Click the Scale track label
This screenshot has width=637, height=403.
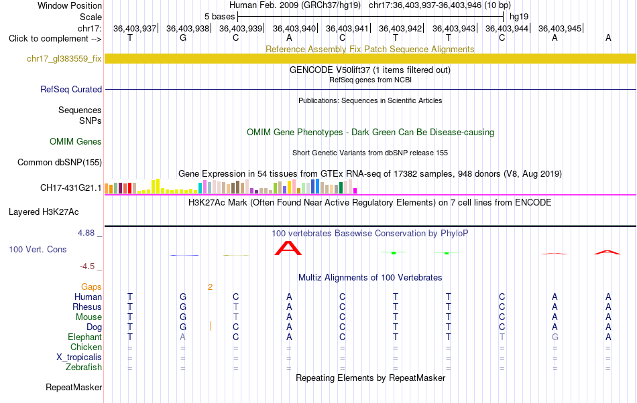(x=91, y=17)
